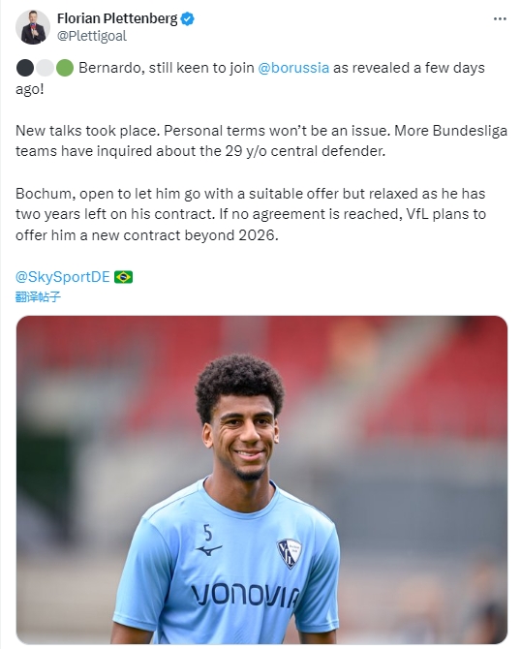The height and width of the screenshot is (649, 521).
Task: Click the paragraph mentioning contract beyond 2026
Action: (x=251, y=214)
